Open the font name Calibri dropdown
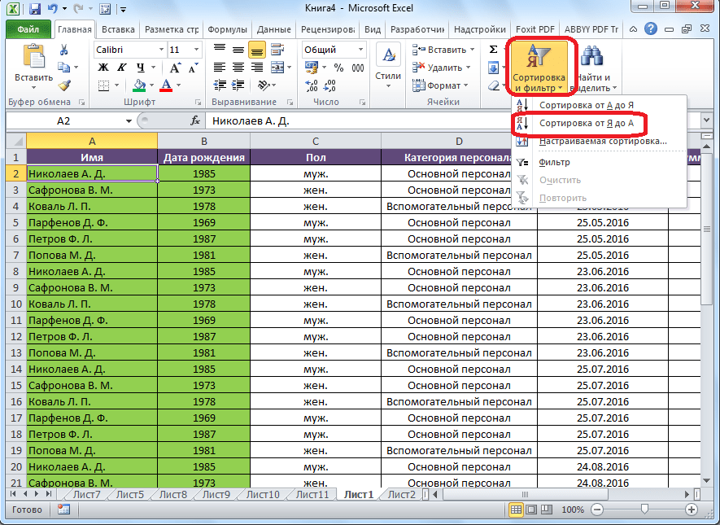The width and height of the screenshot is (720, 525). pyautogui.click(x=160, y=50)
